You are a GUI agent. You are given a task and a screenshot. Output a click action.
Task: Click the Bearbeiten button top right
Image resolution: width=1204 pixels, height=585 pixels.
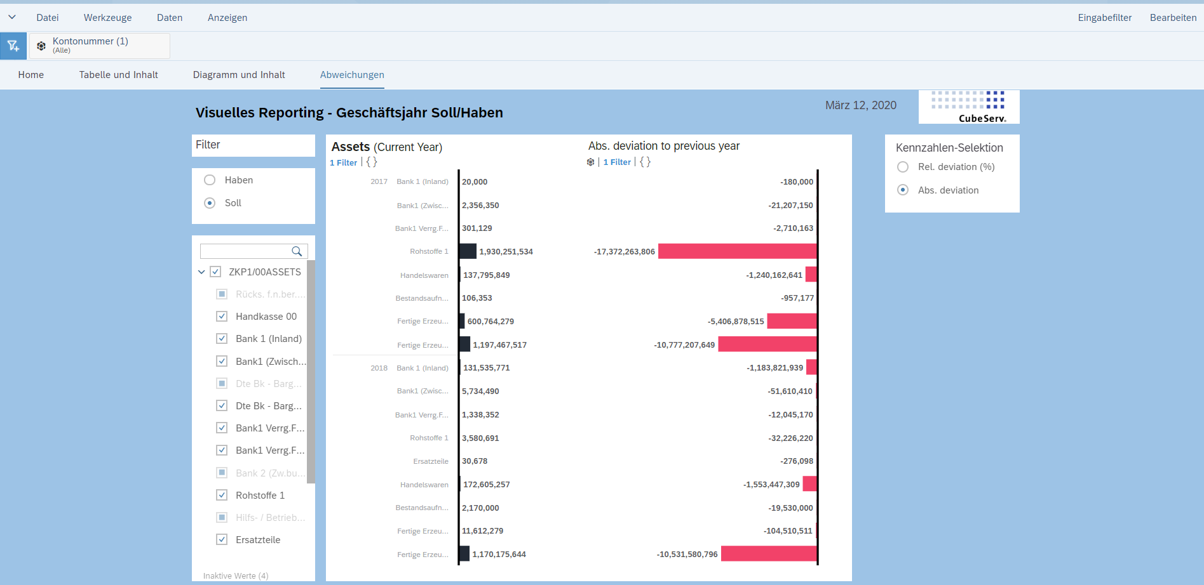tap(1172, 17)
